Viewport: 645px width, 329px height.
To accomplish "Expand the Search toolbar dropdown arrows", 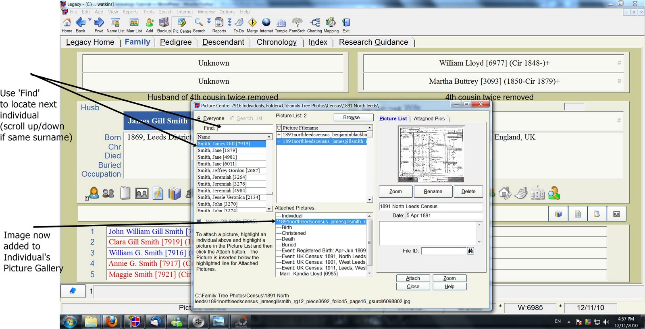I will click(209, 21).
